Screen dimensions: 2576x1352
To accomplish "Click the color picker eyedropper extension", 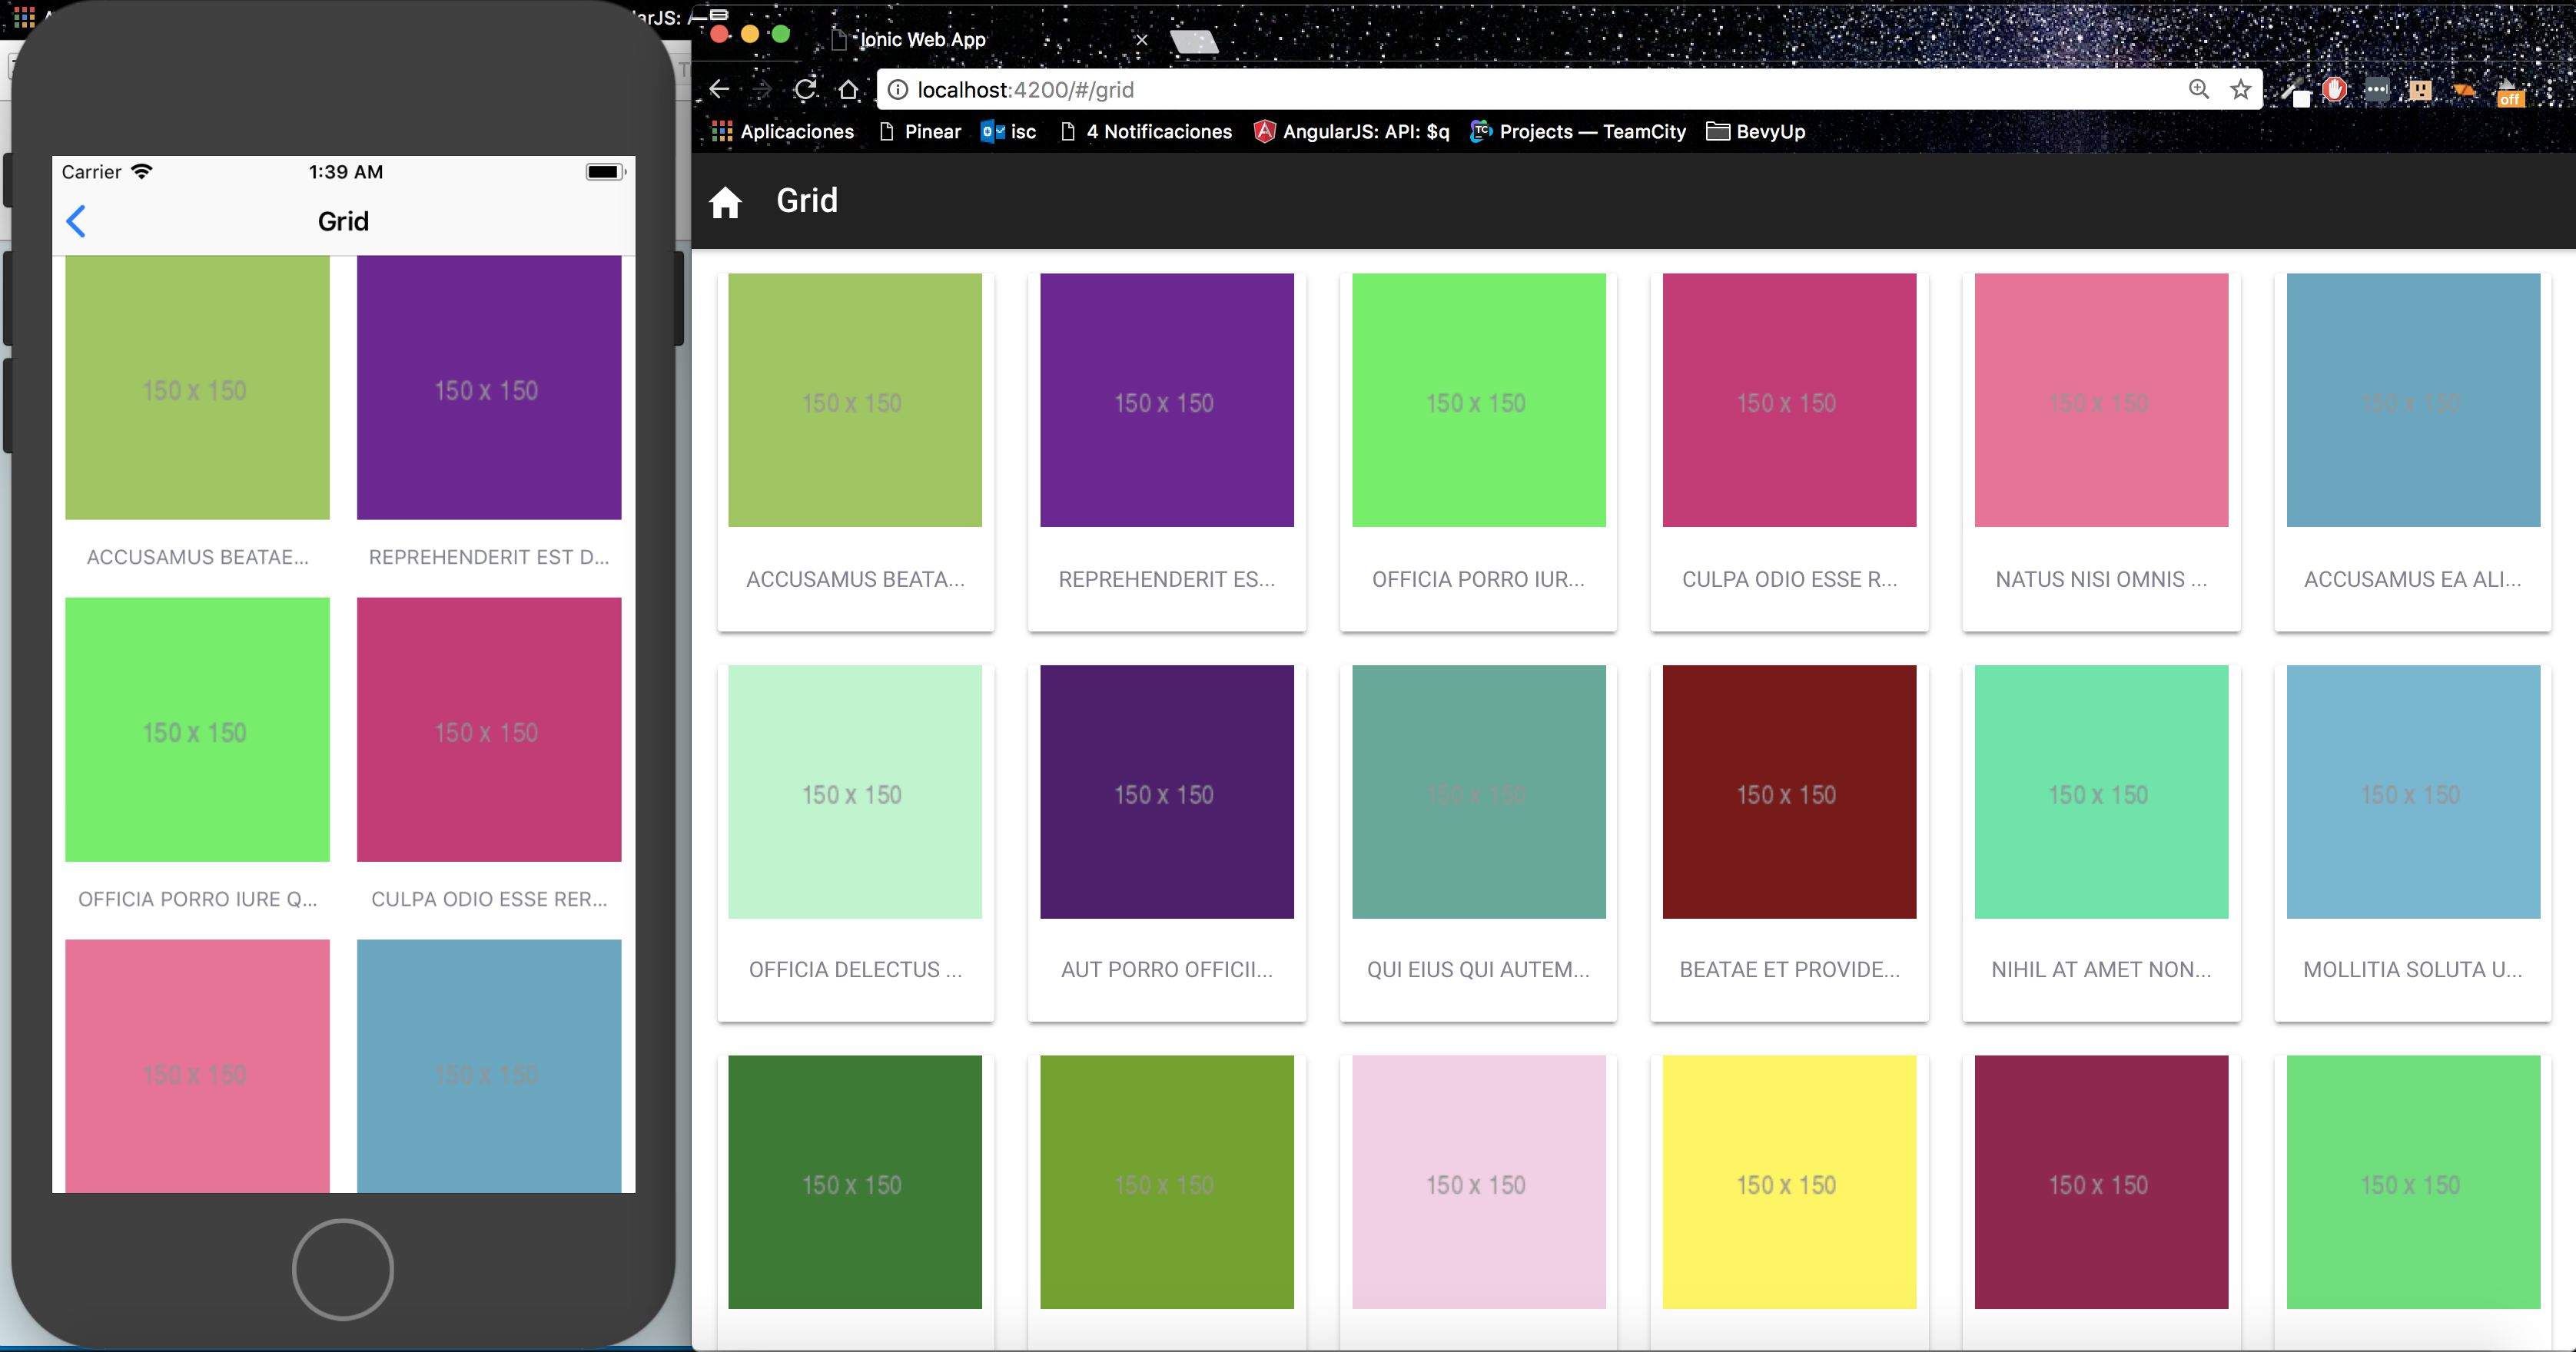I will point(2295,91).
